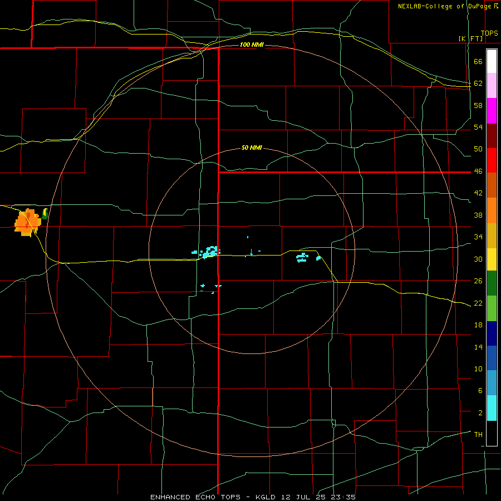Screen dimensions: 501x501
Task: Click the [K FT] units label
Action: click(x=470, y=38)
